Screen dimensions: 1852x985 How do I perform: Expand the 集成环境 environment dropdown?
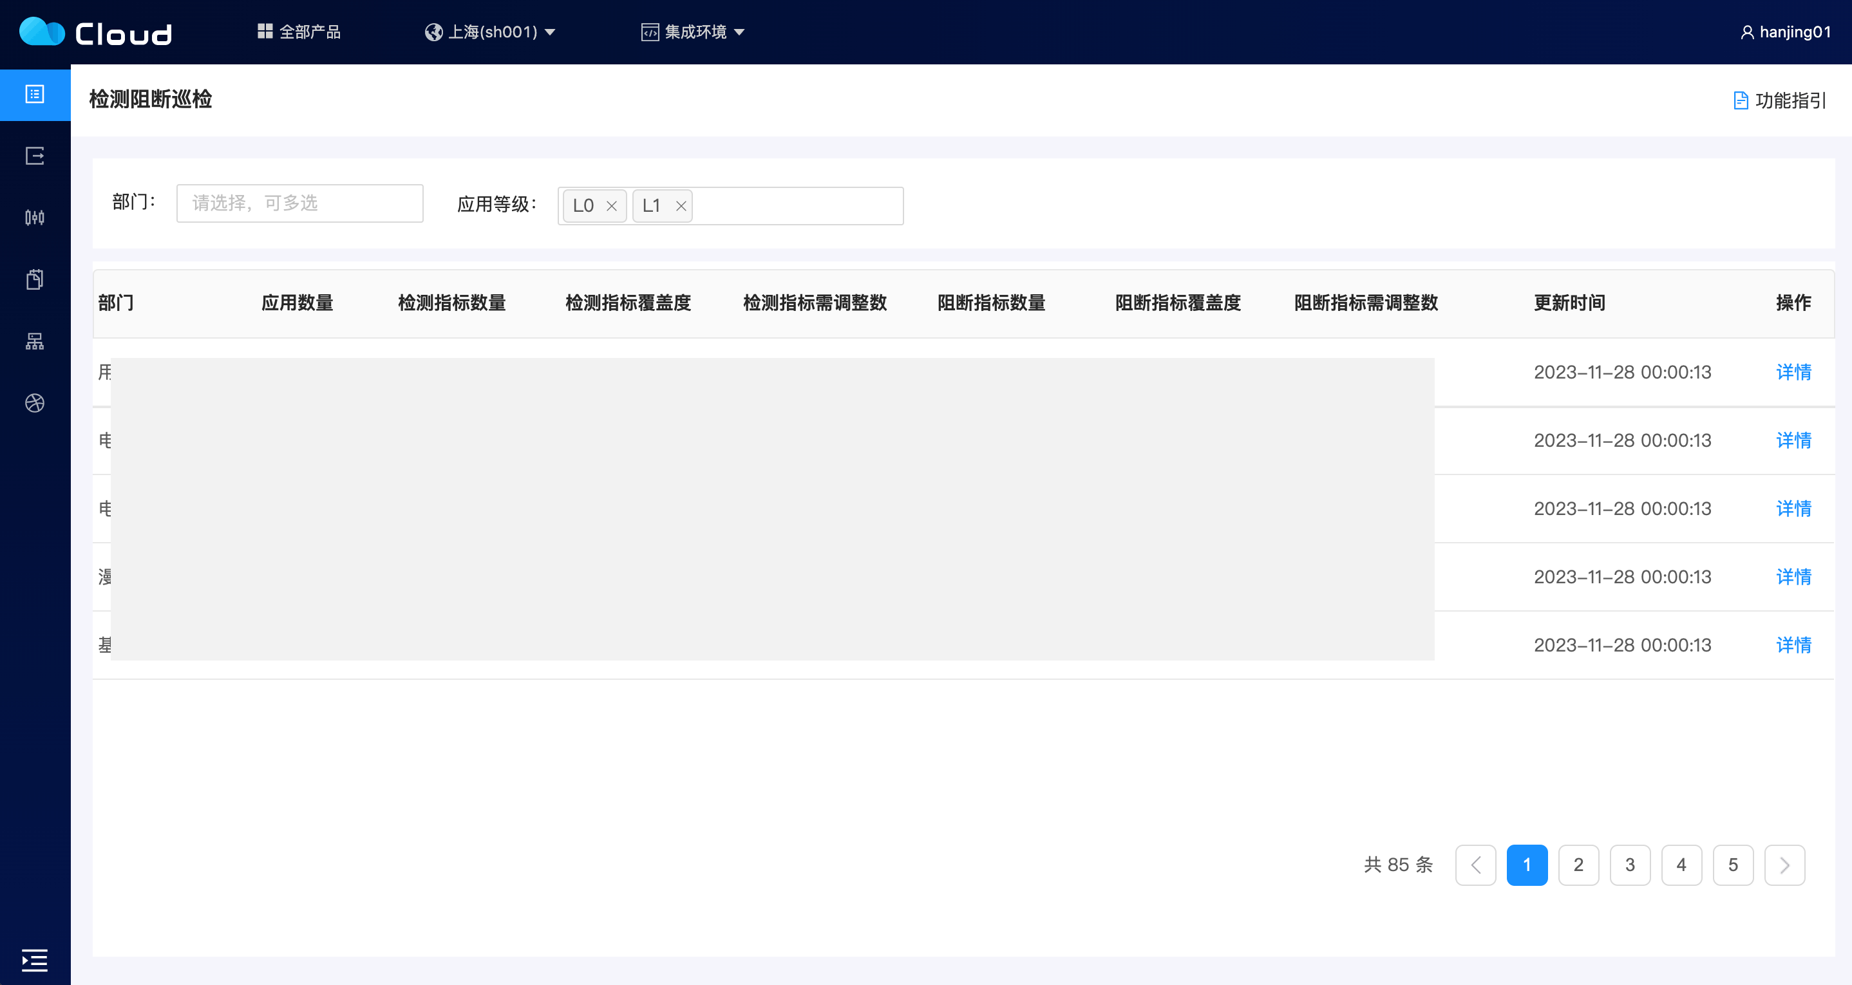[693, 32]
